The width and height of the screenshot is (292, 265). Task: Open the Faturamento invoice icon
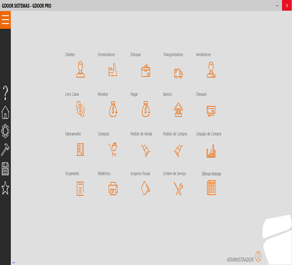pyautogui.click(x=81, y=149)
